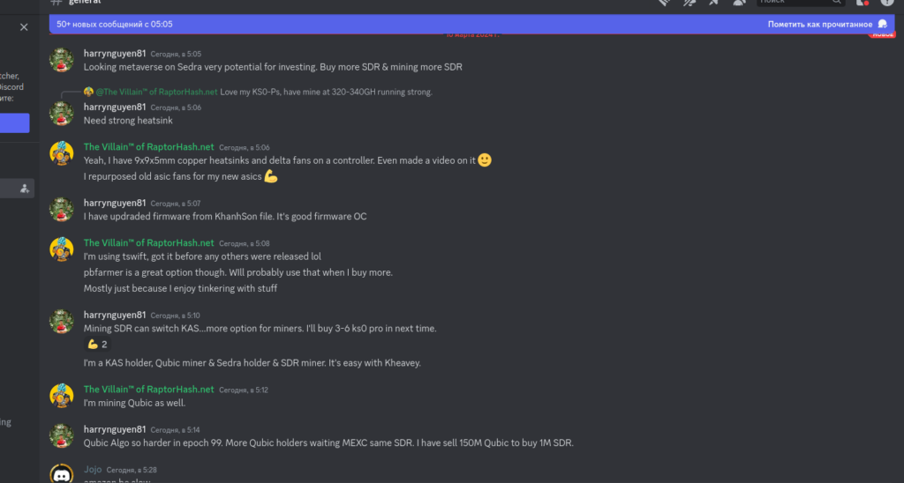The height and width of the screenshot is (483, 904).
Task: Open inbox icon with red dot
Action: click(862, 3)
